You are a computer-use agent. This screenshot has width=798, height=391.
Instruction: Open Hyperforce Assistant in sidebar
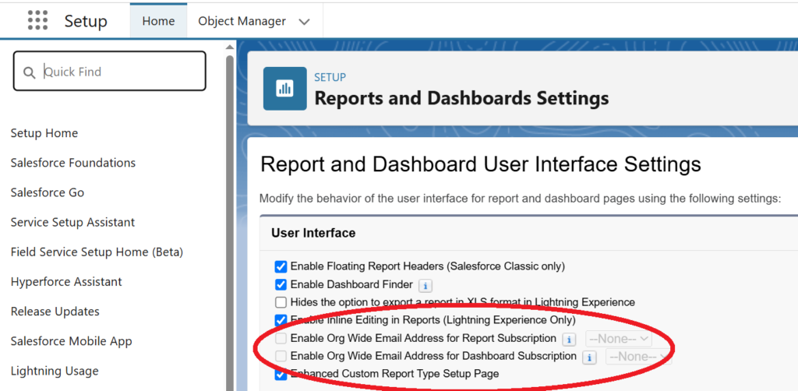(66, 282)
